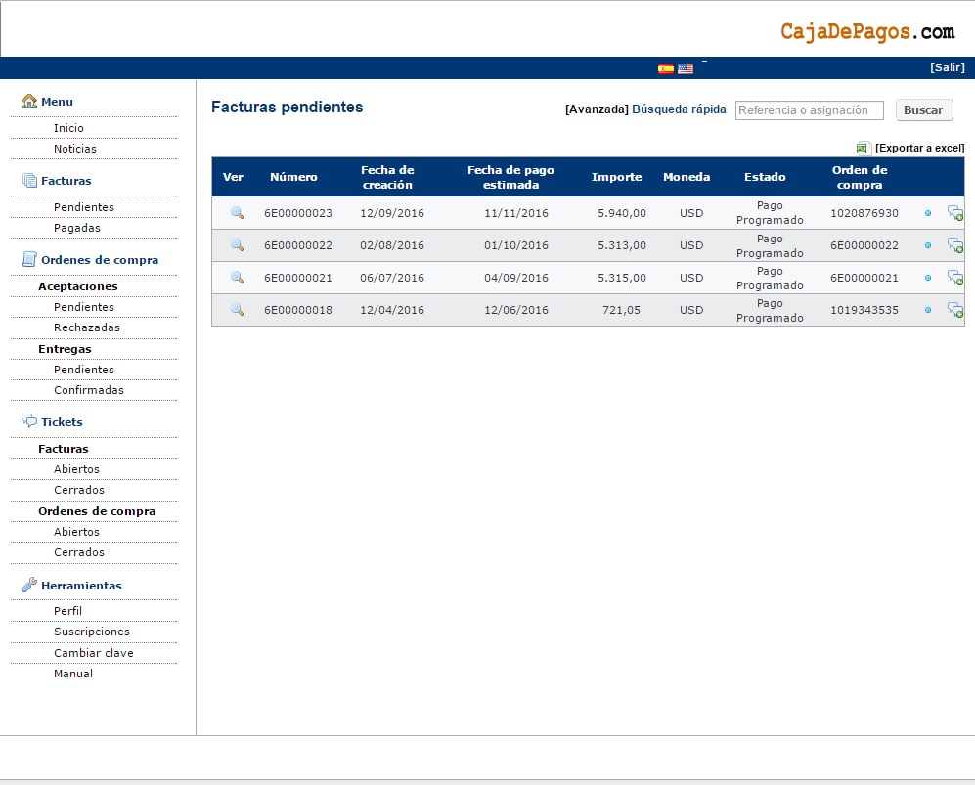The width and height of the screenshot is (975, 785).
Task: Open Rechazadas under Aceptaciones
Action: coord(87,327)
